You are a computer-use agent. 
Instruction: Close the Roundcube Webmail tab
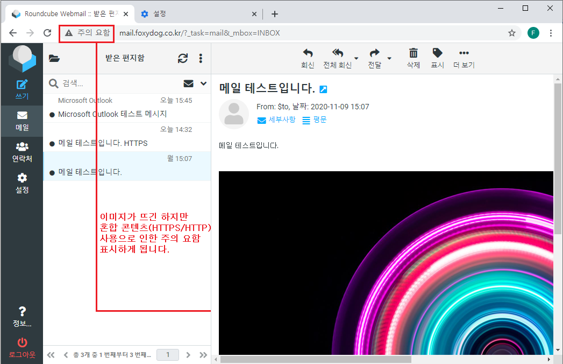click(x=126, y=14)
